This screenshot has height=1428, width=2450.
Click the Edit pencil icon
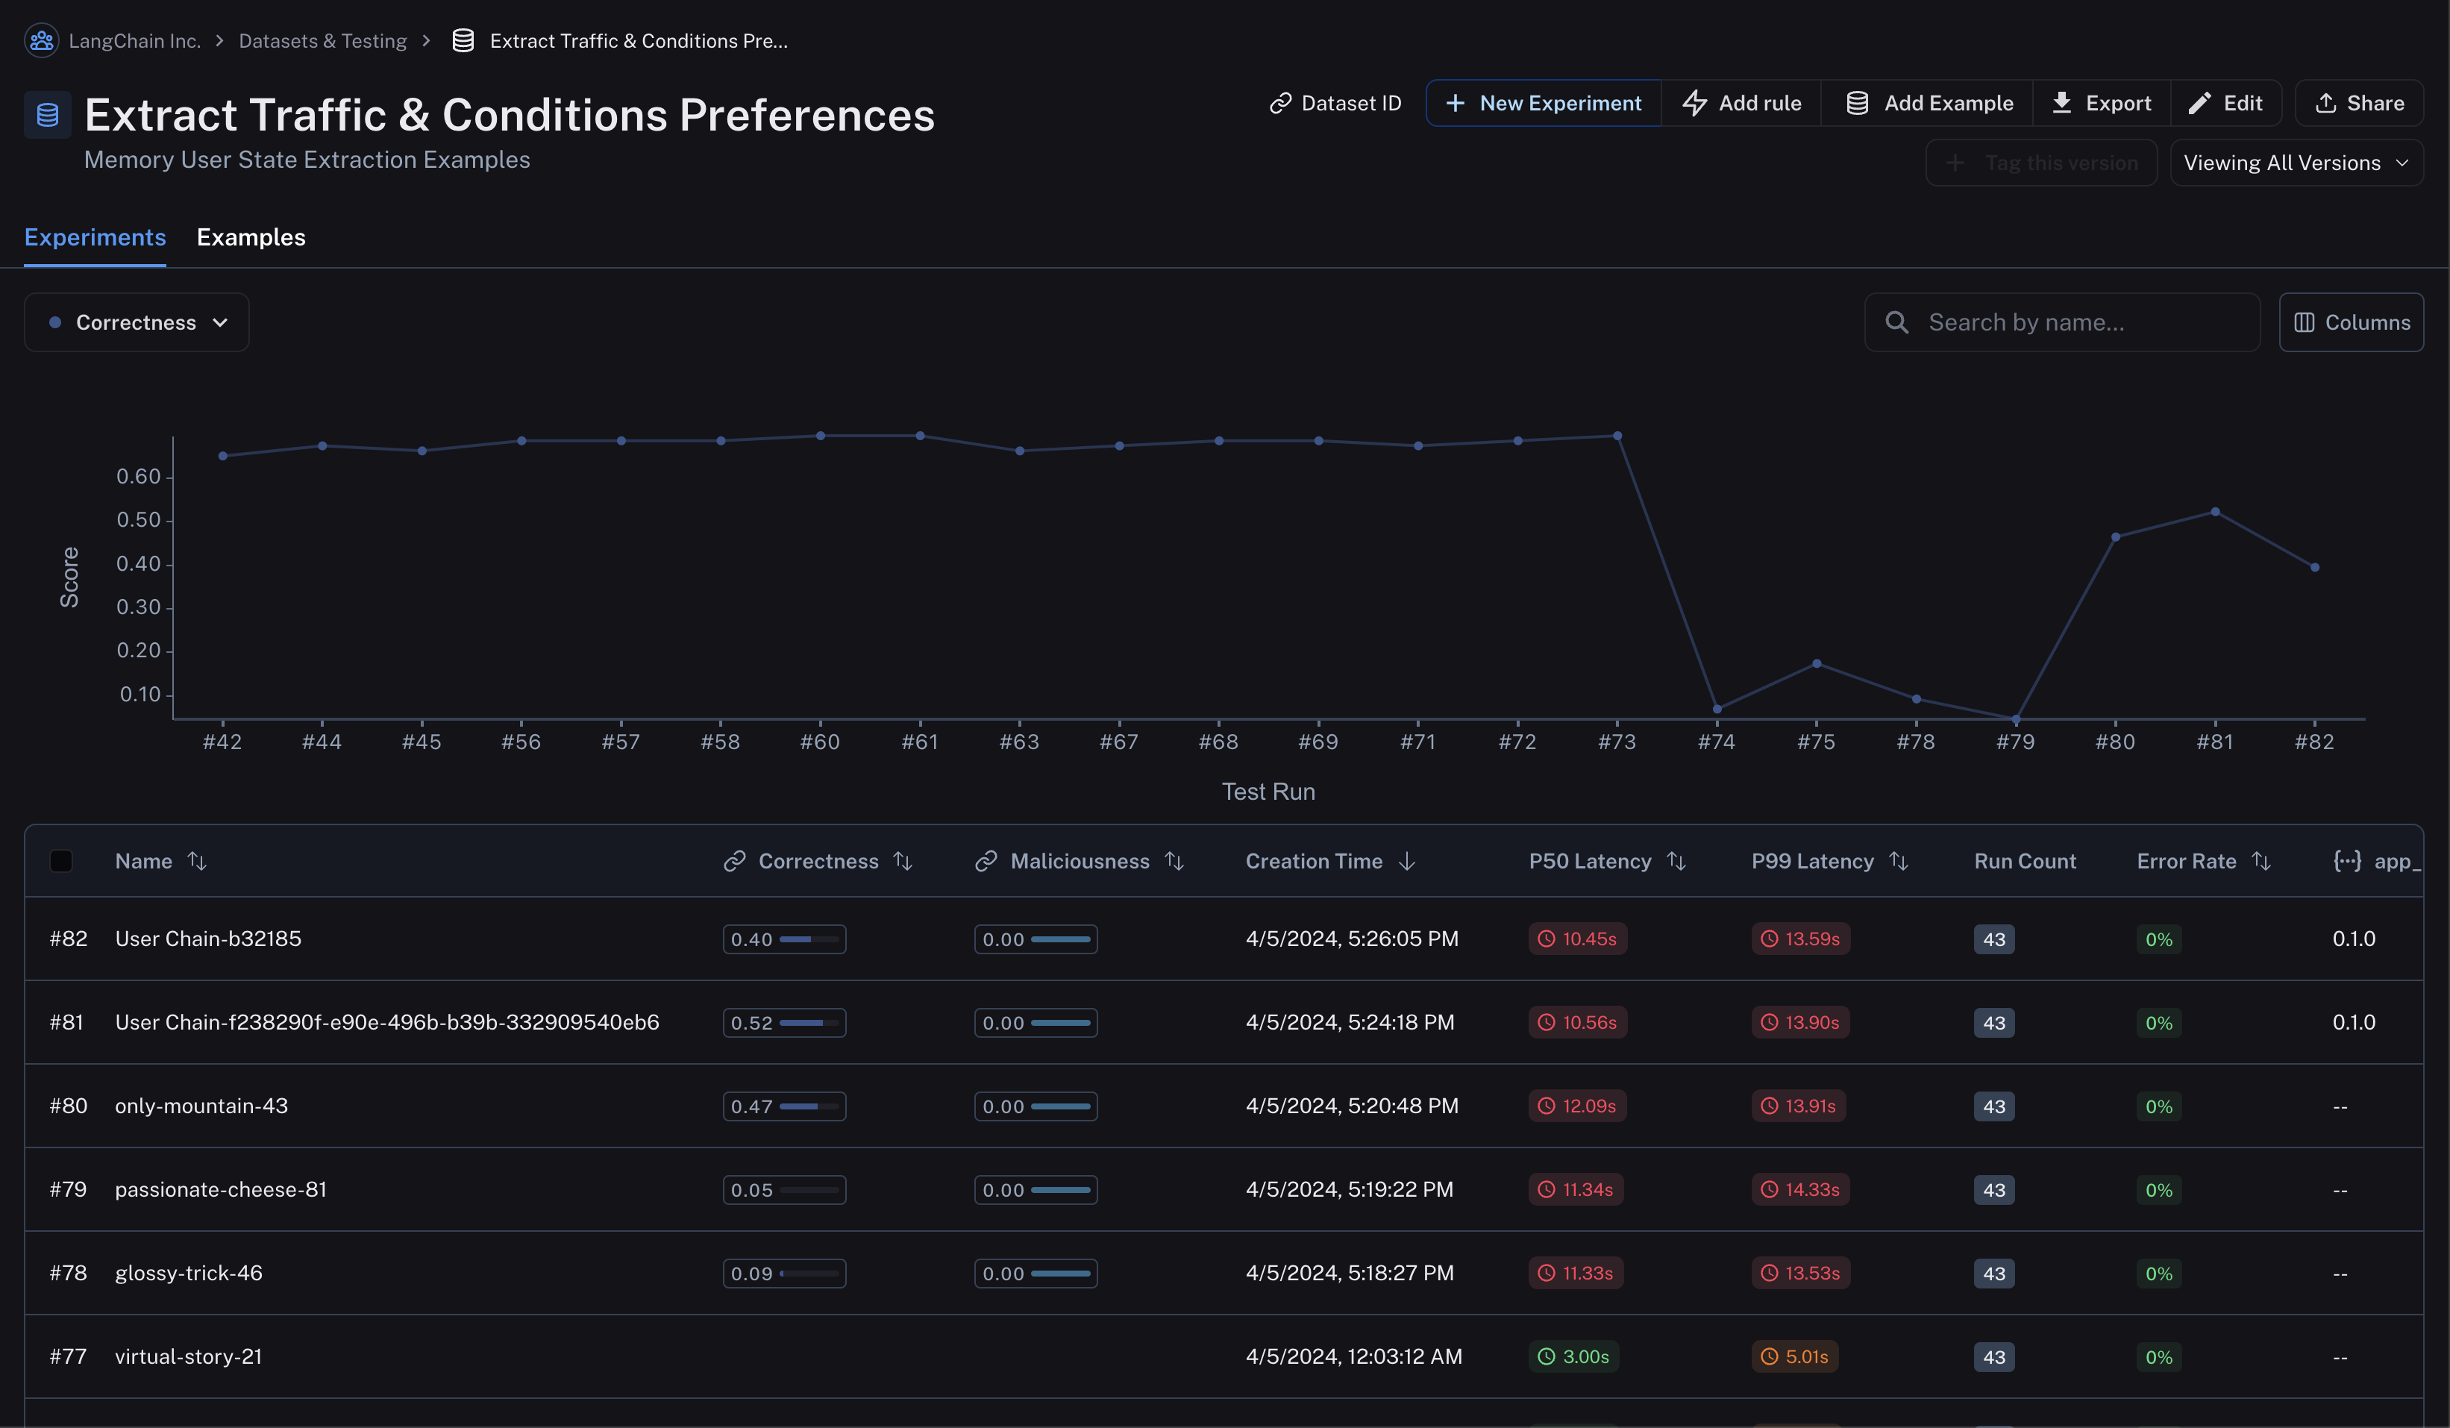pyautogui.click(x=2199, y=103)
